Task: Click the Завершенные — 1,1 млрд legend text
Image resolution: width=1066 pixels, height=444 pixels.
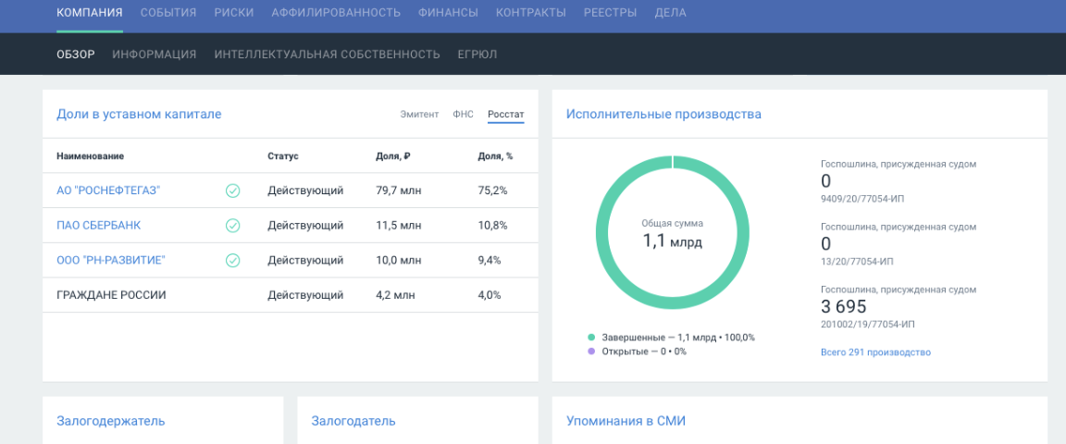Action: coord(678,338)
